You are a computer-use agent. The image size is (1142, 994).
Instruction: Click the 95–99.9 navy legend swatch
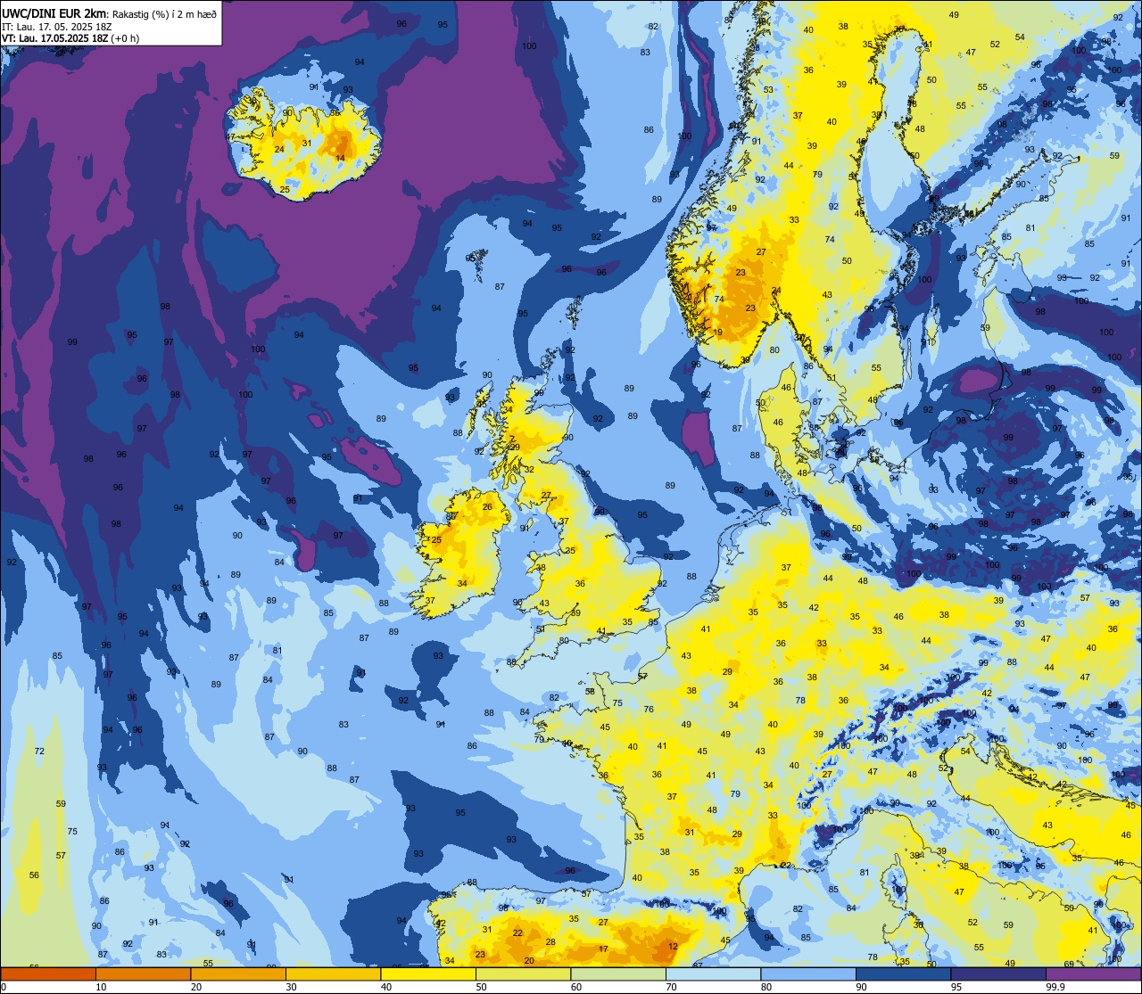click(998, 974)
